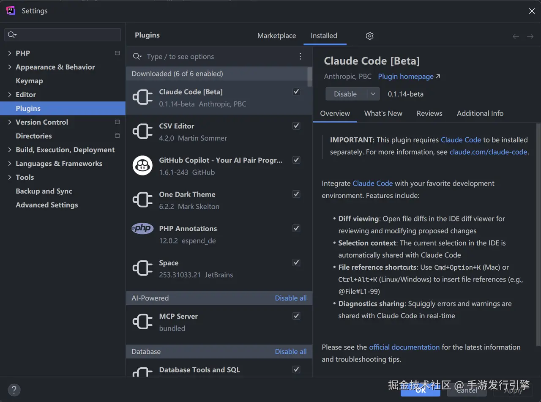The image size is (541, 402).
Task: Switch to the Marketplace tab
Action: pyautogui.click(x=276, y=36)
